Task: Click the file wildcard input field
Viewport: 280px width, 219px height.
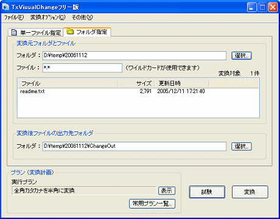Action: (x=82, y=68)
